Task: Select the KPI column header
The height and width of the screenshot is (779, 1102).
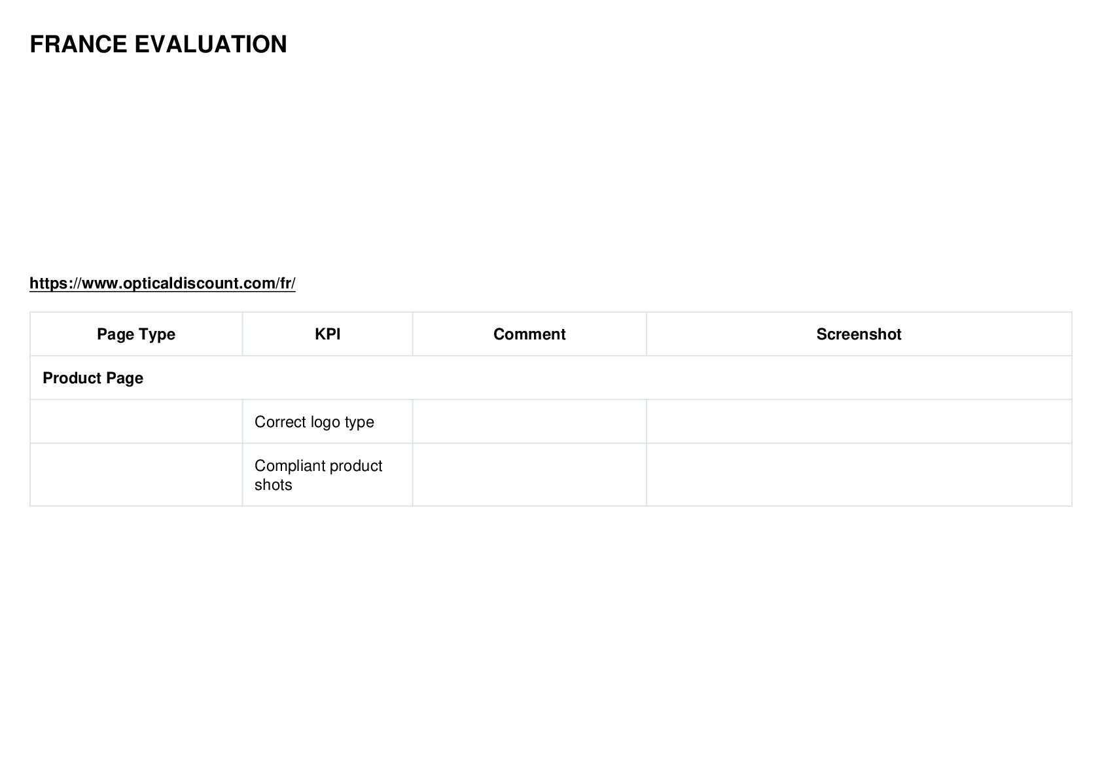Action: point(327,334)
